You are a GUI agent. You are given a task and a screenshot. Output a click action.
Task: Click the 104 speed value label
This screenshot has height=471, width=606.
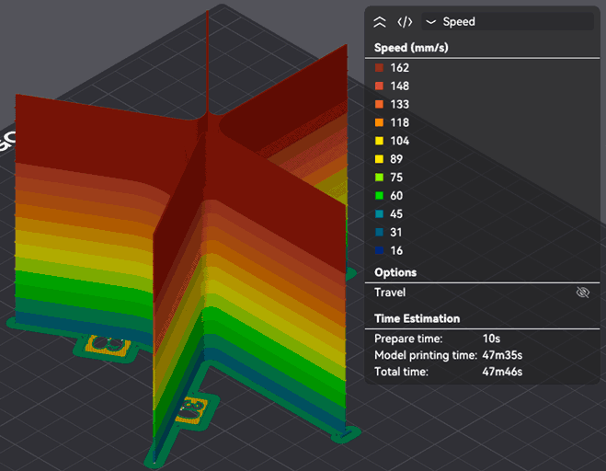point(400,141)
